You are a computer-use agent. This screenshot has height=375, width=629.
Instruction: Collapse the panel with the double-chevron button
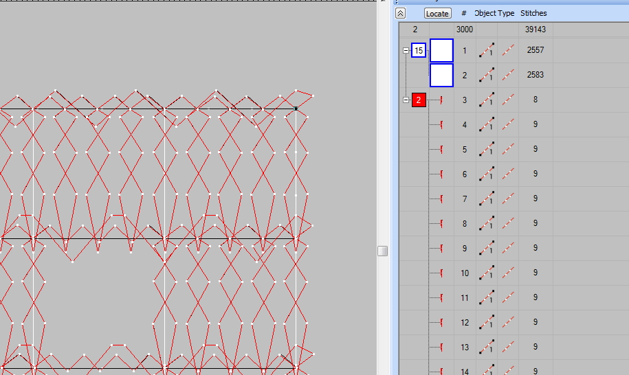click(x=401, y=13)
